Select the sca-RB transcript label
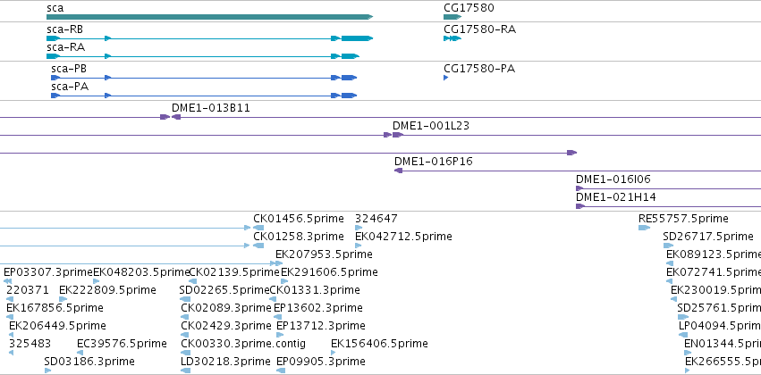Screen dimensions: 761x375 point(64,29)
